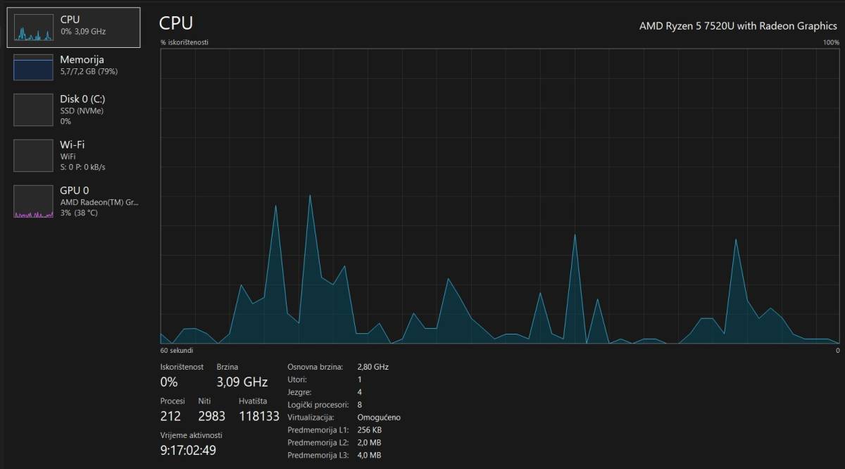Click the CPU mini graph thumbnail in sidebar
Screen dimensions: 845x469
point(33,27)
